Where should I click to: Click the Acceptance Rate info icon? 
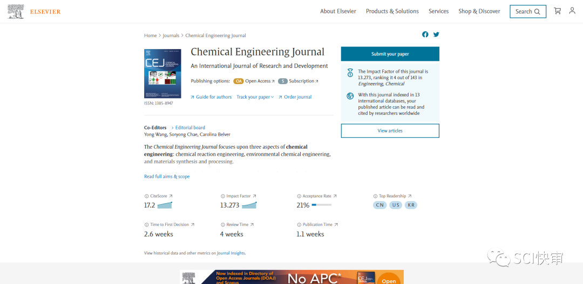click(x=299, y=196)
